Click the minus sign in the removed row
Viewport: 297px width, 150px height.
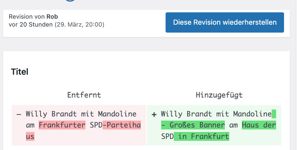[19, 114]
